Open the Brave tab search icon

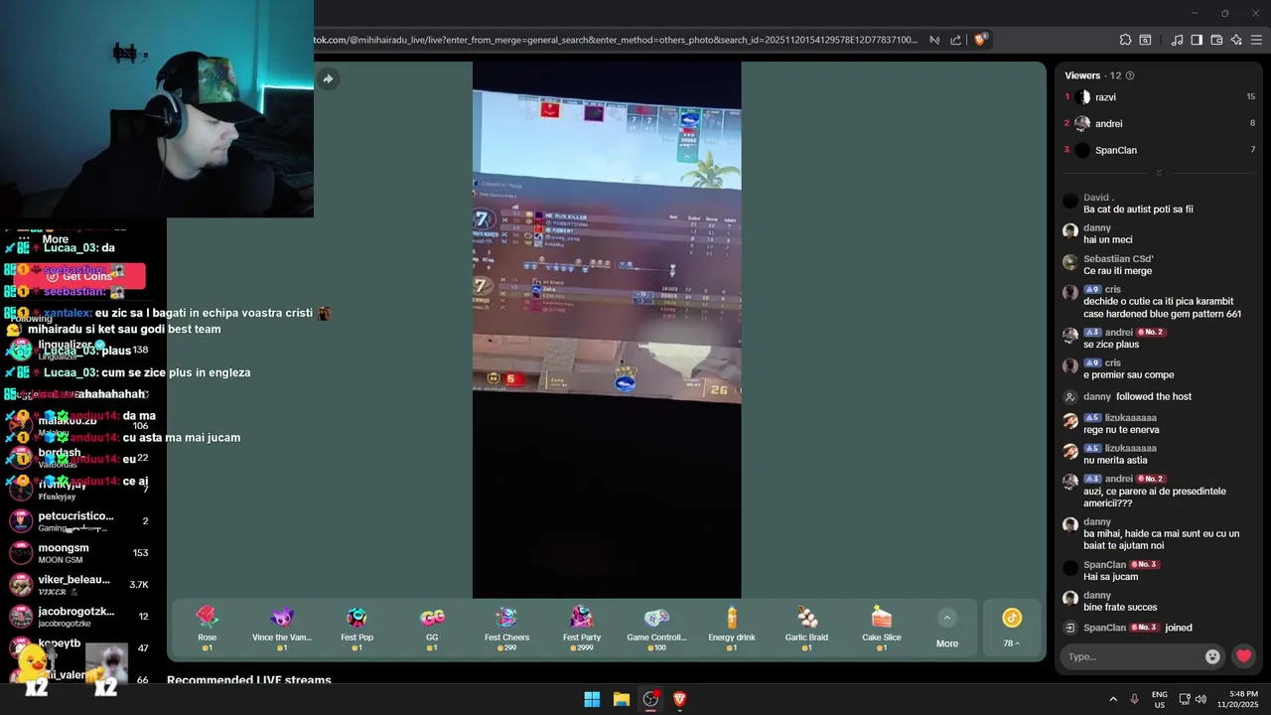pyautogui.click(x=1145, y=40)
